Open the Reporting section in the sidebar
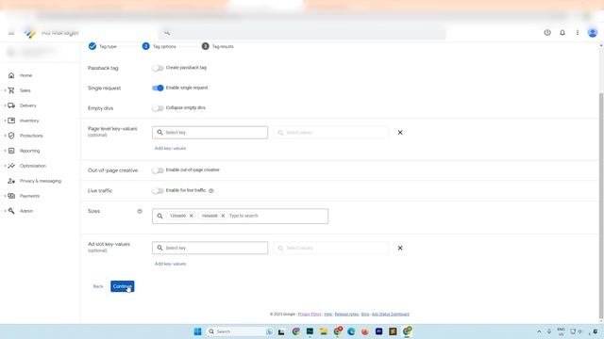The width and height of the screenshot is (604, 339). (29, 151)
